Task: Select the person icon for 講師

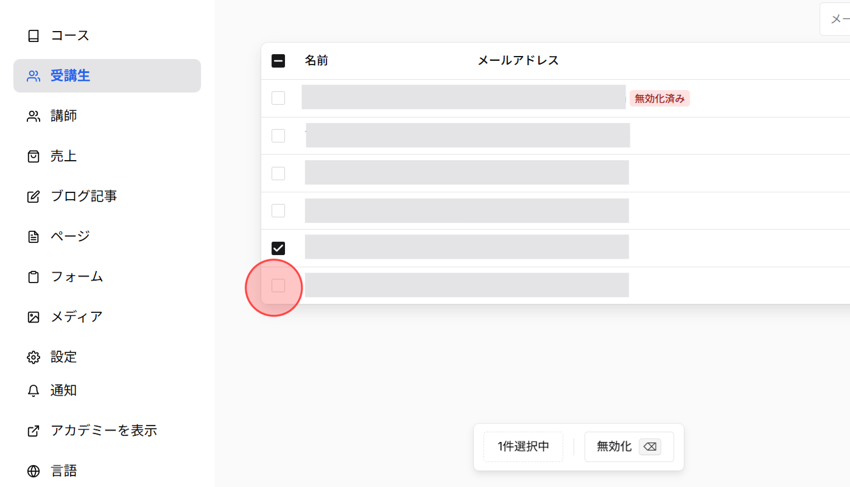Action: tap(33, 116)
